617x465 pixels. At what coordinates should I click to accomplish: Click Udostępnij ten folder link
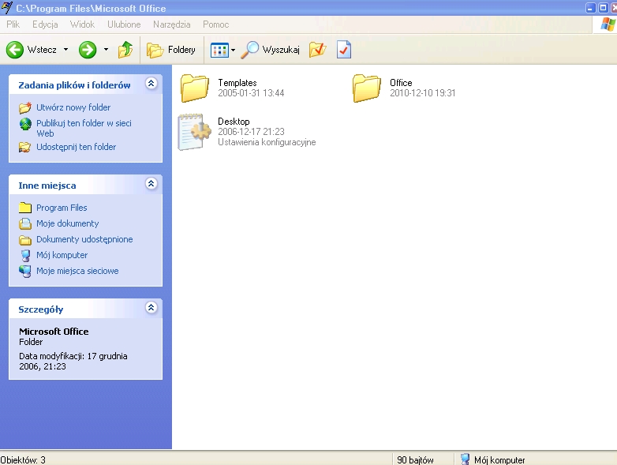pos(76,147)
